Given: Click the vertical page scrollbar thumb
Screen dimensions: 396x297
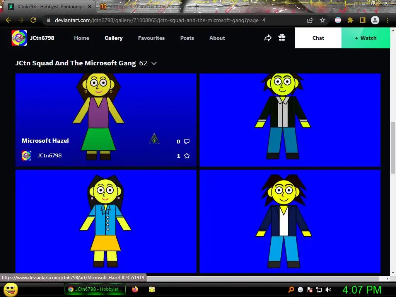Looking at the screenshot, I should [x=393, y=148].
